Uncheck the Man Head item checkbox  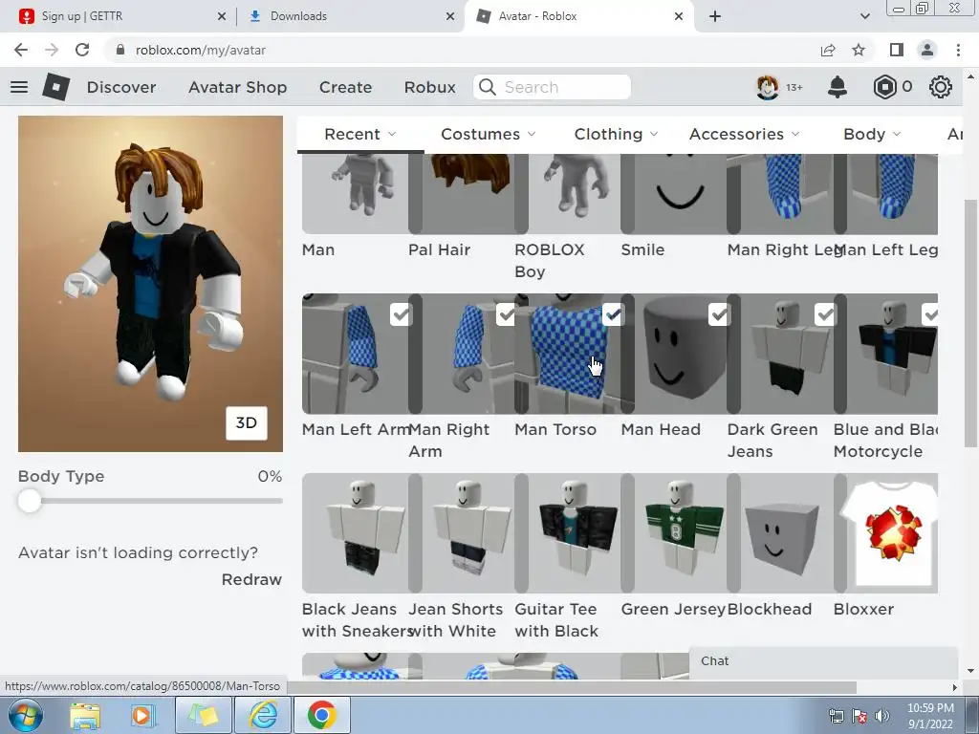click(719, 313)
